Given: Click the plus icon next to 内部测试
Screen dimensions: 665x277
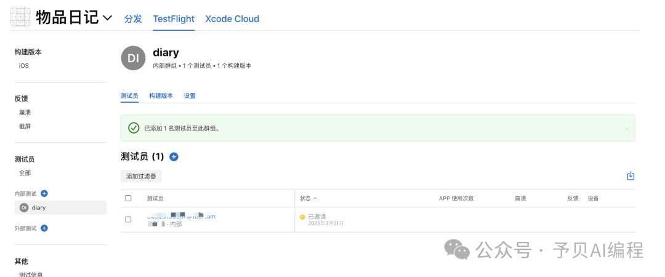Looking at the screenshot, I should 44,194.
